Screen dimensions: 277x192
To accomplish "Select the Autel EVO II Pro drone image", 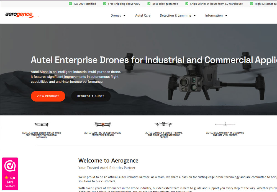I will click(x=103, y=125).
